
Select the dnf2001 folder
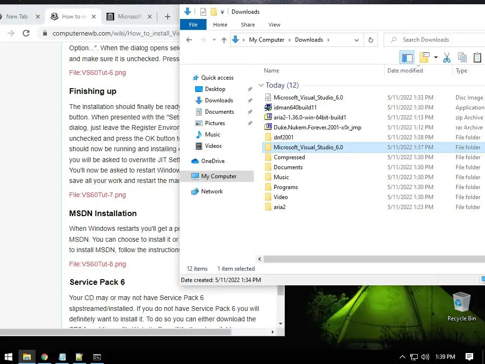click(x=283, y=137)
